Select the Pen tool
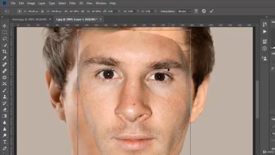Viewport: 275px width, 155px height. 5,148
